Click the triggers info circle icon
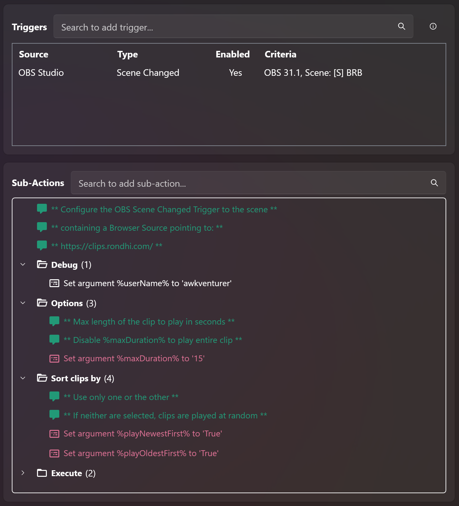 point(433,26)
